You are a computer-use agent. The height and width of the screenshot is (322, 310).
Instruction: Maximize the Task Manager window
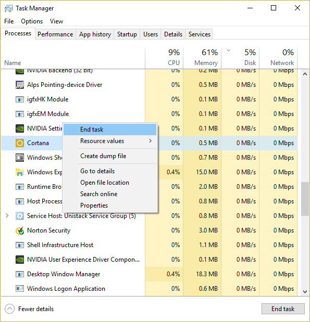[274, 8]
